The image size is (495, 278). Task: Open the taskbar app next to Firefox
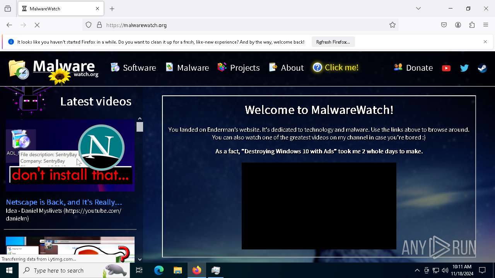coord(216,270)
